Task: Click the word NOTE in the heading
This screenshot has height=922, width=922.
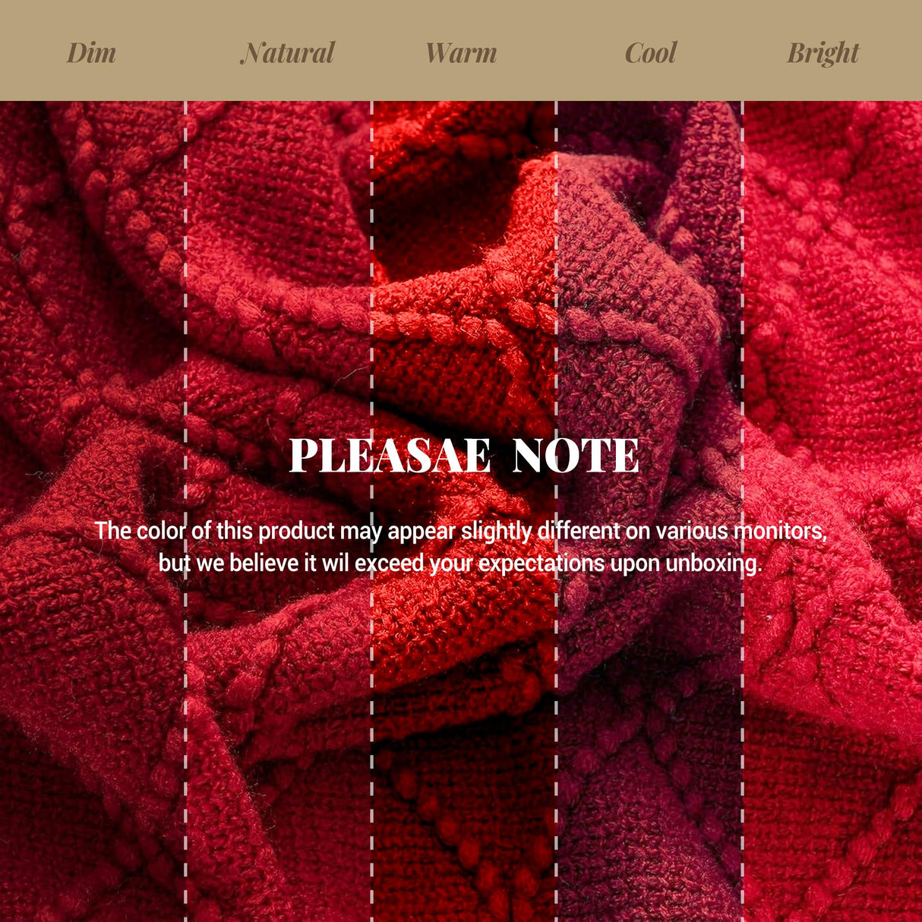Action: (x=576, y=456)
